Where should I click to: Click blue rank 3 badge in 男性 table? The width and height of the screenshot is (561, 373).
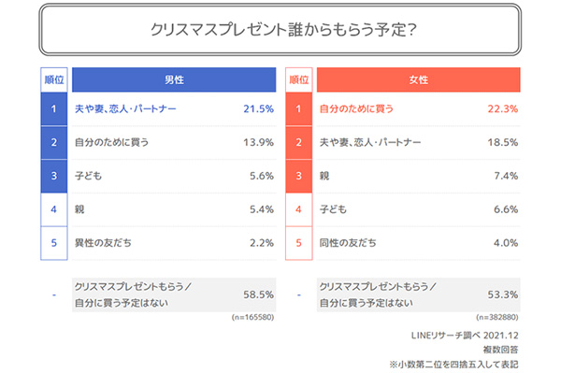click(x=54, y=176)
